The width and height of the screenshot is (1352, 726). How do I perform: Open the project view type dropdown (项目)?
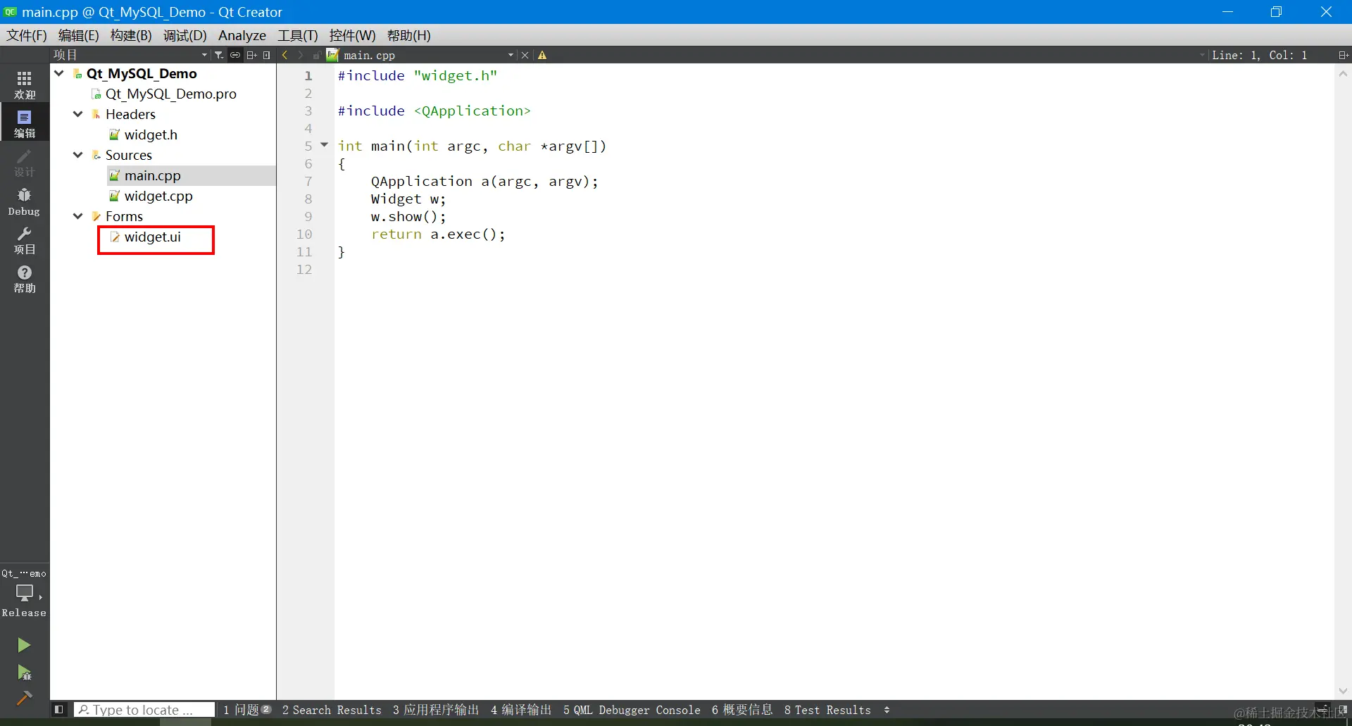pyautogui.click(x=130, y=55)
